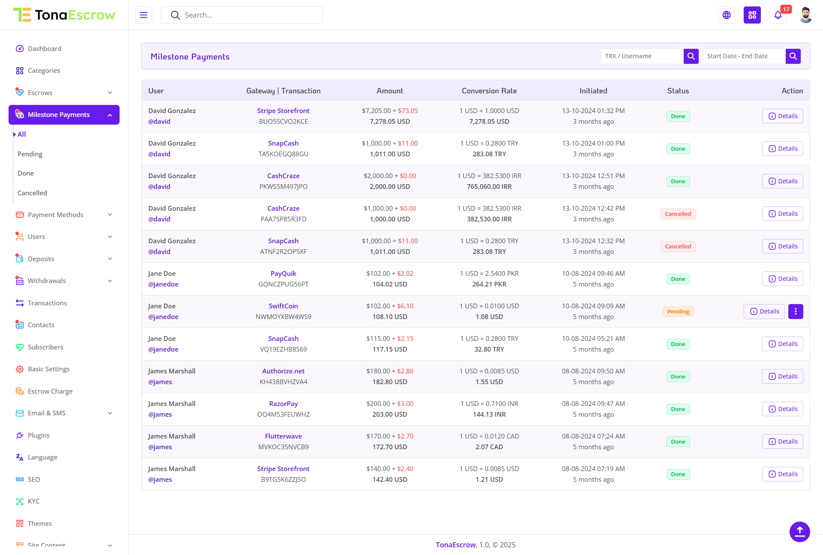Open @janedoe profile link for PayQuik row
The image size is (823, 555).
163,284
